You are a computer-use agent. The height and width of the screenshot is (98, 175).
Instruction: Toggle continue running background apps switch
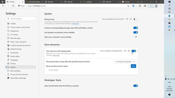[x=136, y=28]
